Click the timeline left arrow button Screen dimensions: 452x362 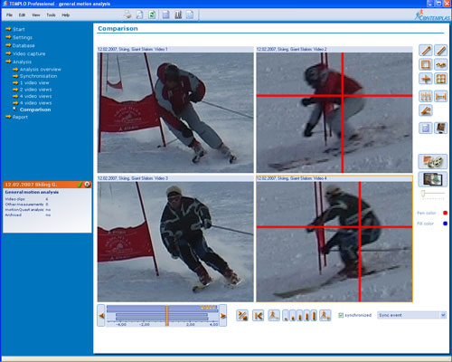pyautogui.click(x=101, y=316)
